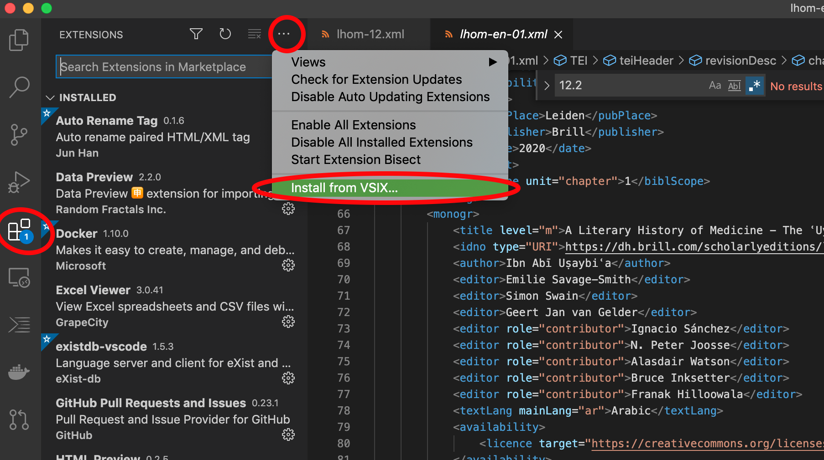Select the Docker extension entry
The height and width of the screenshot is (460, 824).
coord(174,250)
